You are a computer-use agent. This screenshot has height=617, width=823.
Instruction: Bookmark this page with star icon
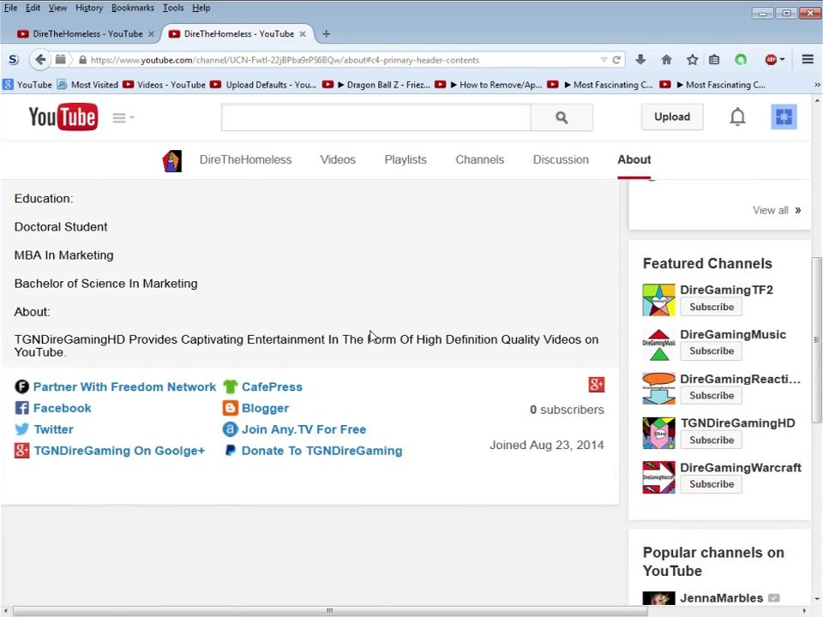pos(692,60)
